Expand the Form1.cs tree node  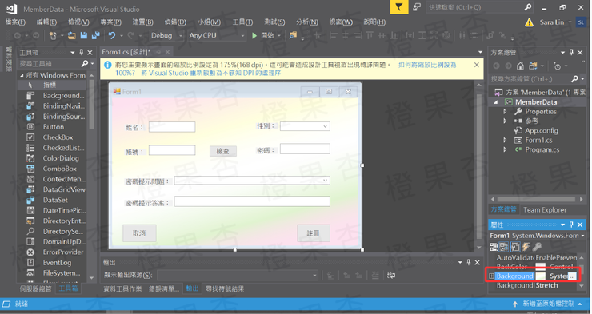point(505,140)
